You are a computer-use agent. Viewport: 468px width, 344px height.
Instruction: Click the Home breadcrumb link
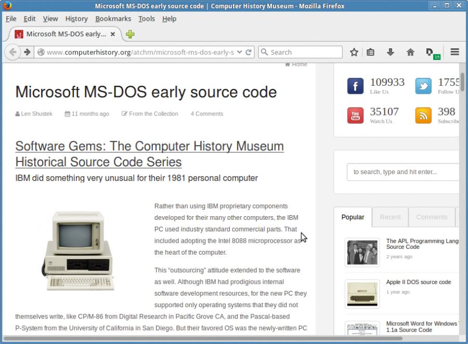[296, 64]
